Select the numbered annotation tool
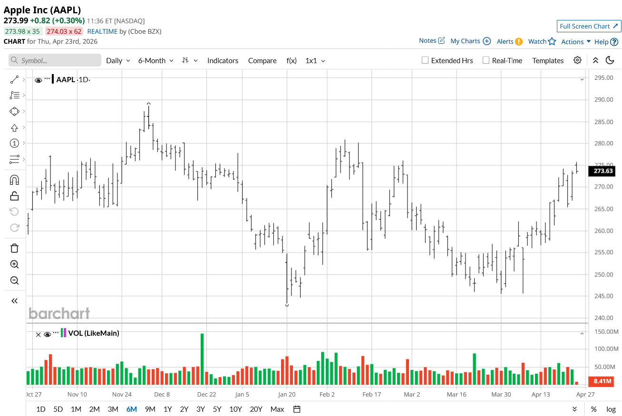Screen dimensions: 622x416 [14, 143]
